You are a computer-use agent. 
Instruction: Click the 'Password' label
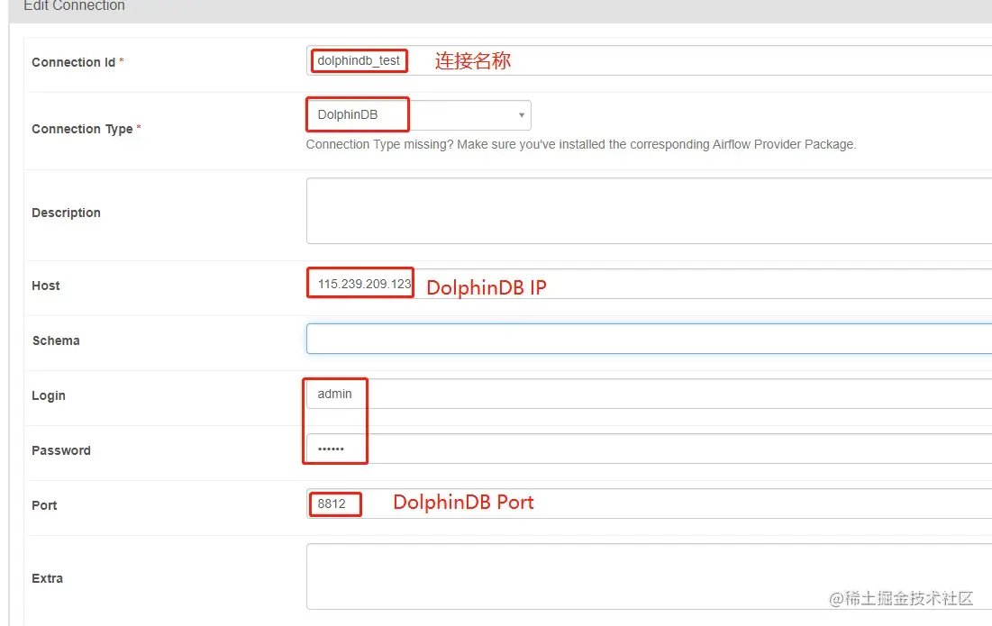(x=61, y=451)
